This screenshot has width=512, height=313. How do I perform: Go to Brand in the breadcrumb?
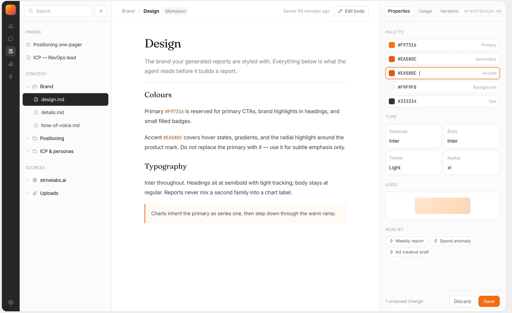click(x=128, y=11)
